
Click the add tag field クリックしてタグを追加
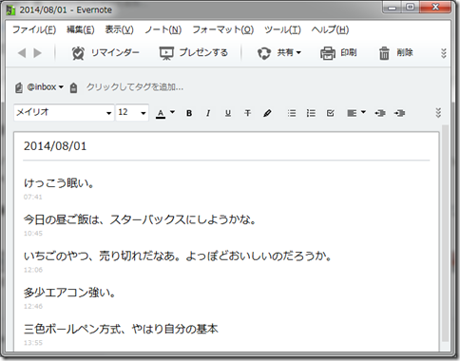[135, 87]
